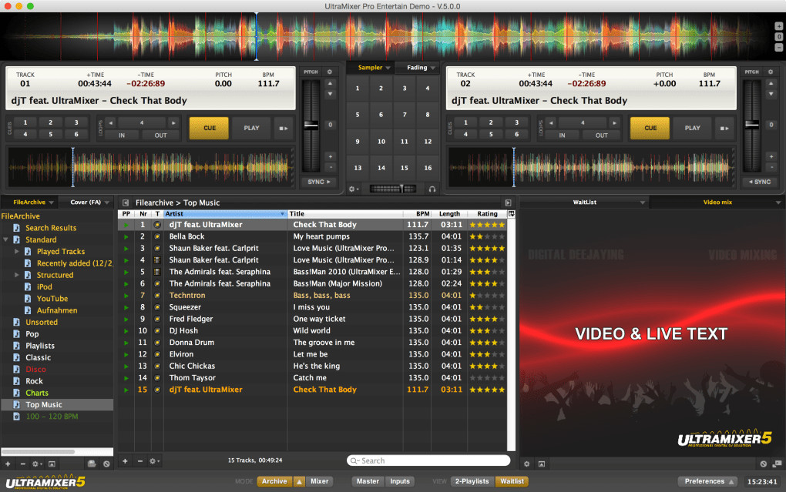Click PLAY on deck 2
Viewport: 786px width, 492px height.
pyautogui.click(x=692, y=129)
